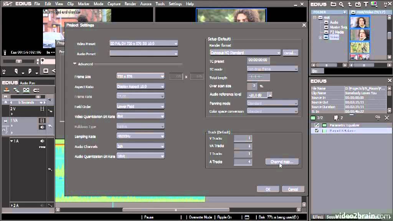The width and height of the screenshot is (393, 221).
Task: Open Audio Preset dropdown
Action: point(144,53)
